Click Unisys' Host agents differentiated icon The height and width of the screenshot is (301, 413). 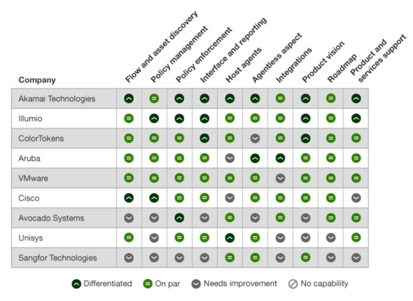coord(230,238)
